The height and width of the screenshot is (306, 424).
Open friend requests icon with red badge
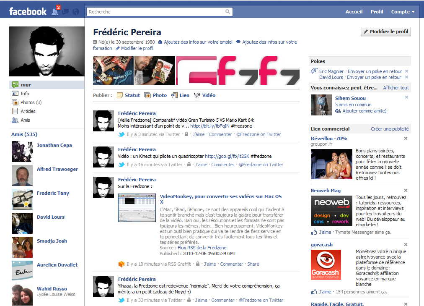(55, 12)
